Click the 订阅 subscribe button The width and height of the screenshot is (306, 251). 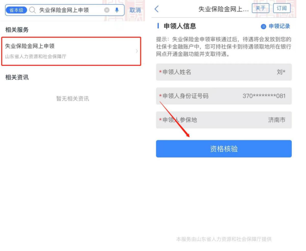coord(282,8)
